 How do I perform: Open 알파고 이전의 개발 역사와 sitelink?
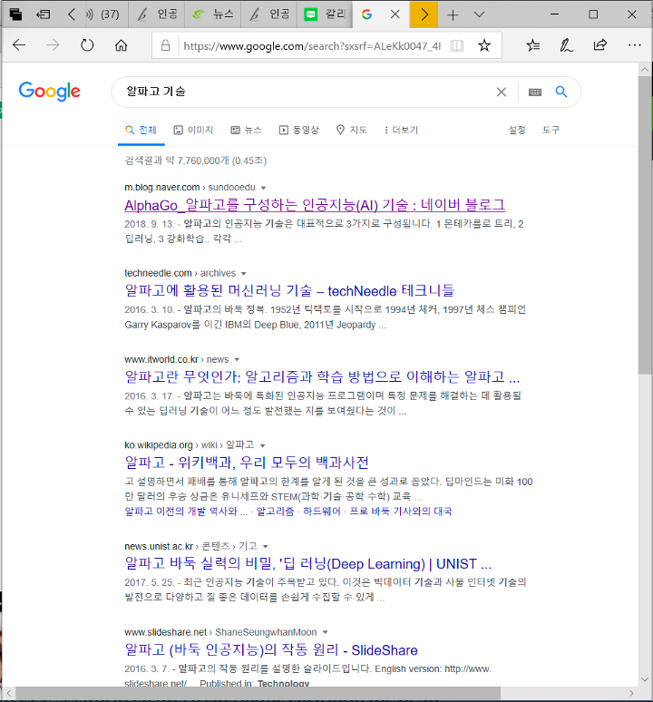click(x=186, y=511)
